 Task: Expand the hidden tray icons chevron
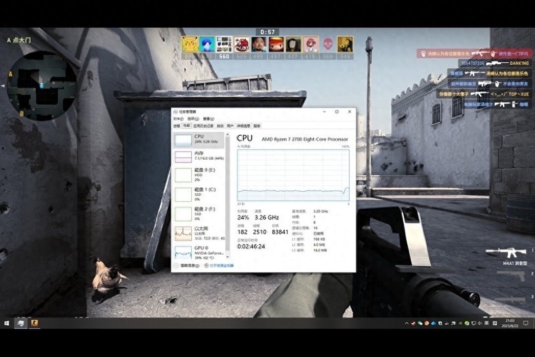coord(407,324)
